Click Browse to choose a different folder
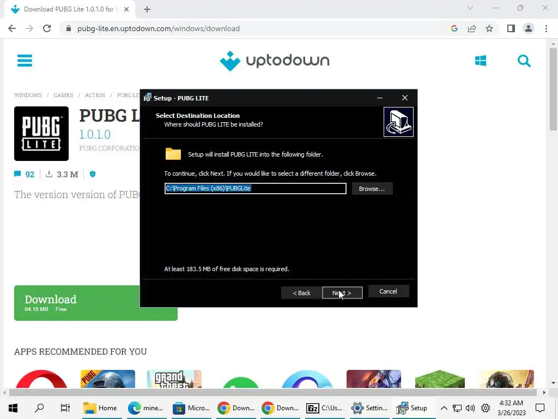This screenshot has height=419, width=558. [x=372, y=188]
